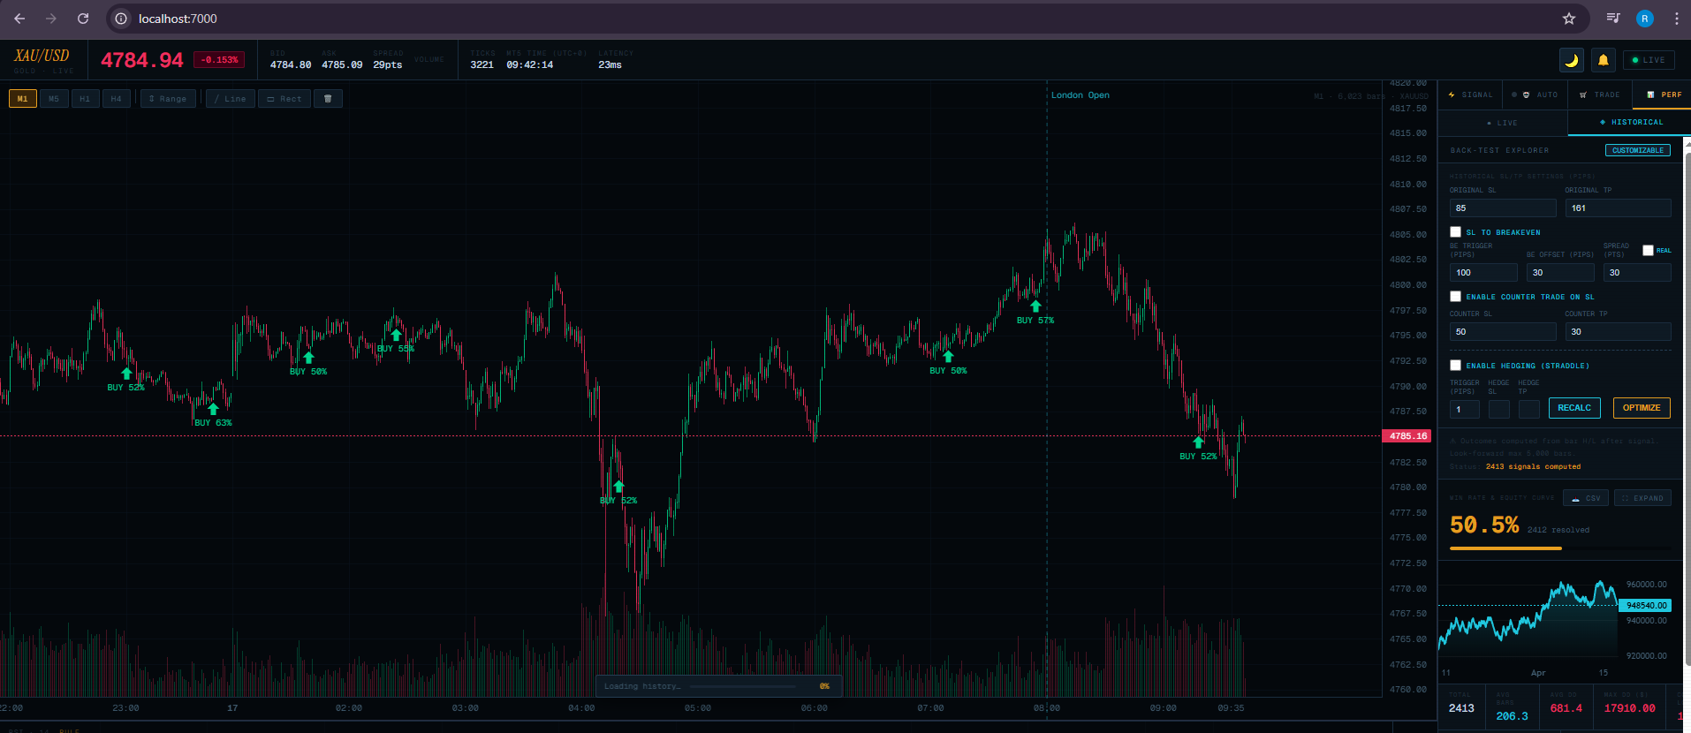Viewport: 1691px width, 733px height.
Task: Expand the equity curve chart
Action: click(1642, 498)
